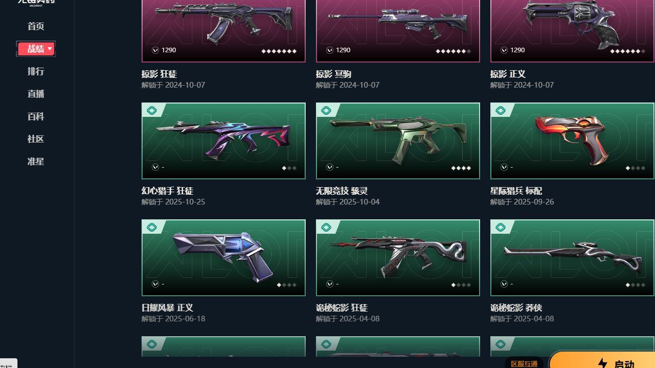Select 百科 in the sidebar
This screenshot has width=655, height=368.
coord(36,116)
